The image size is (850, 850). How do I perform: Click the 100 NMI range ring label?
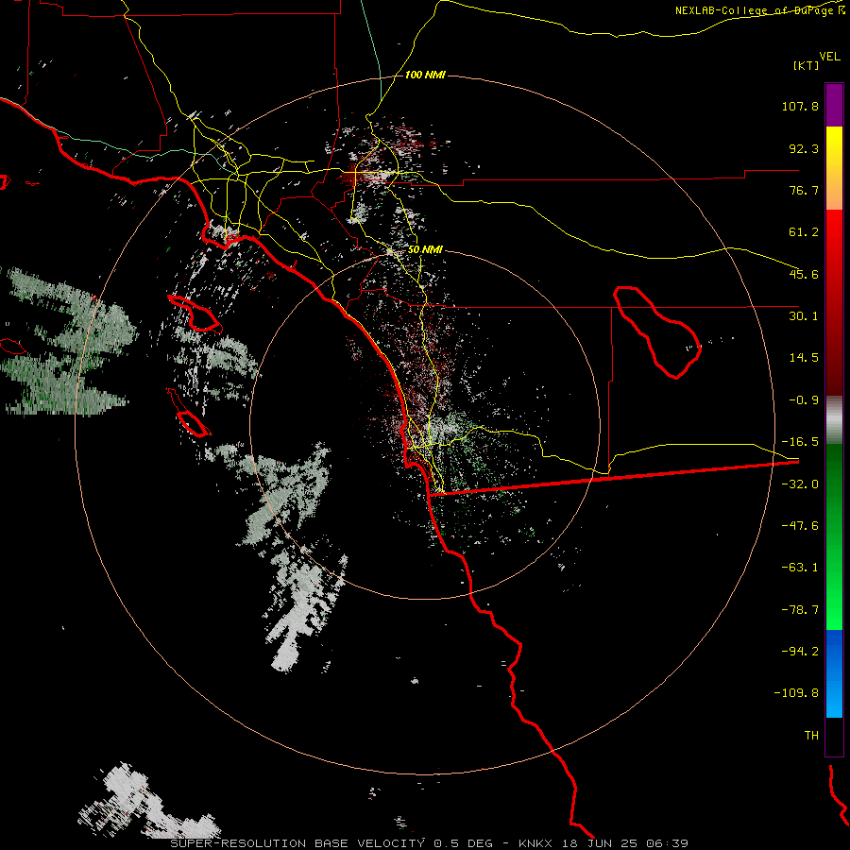(425, 75)
